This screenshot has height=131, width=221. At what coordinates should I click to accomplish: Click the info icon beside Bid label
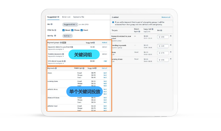(x=52, y=24)
